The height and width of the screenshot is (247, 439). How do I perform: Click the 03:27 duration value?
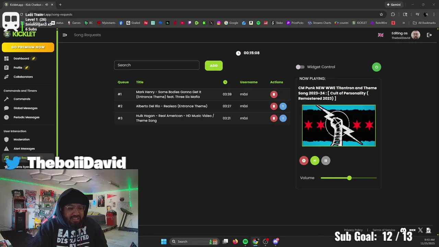227,106
